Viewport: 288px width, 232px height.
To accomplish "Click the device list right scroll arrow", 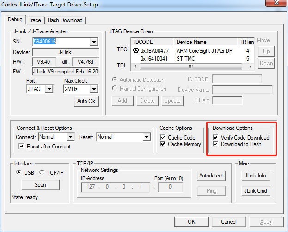I will (x=250, y=67).
